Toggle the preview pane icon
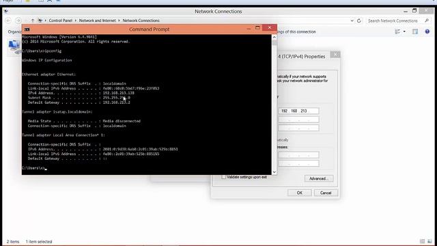 (x=415, y=31)
